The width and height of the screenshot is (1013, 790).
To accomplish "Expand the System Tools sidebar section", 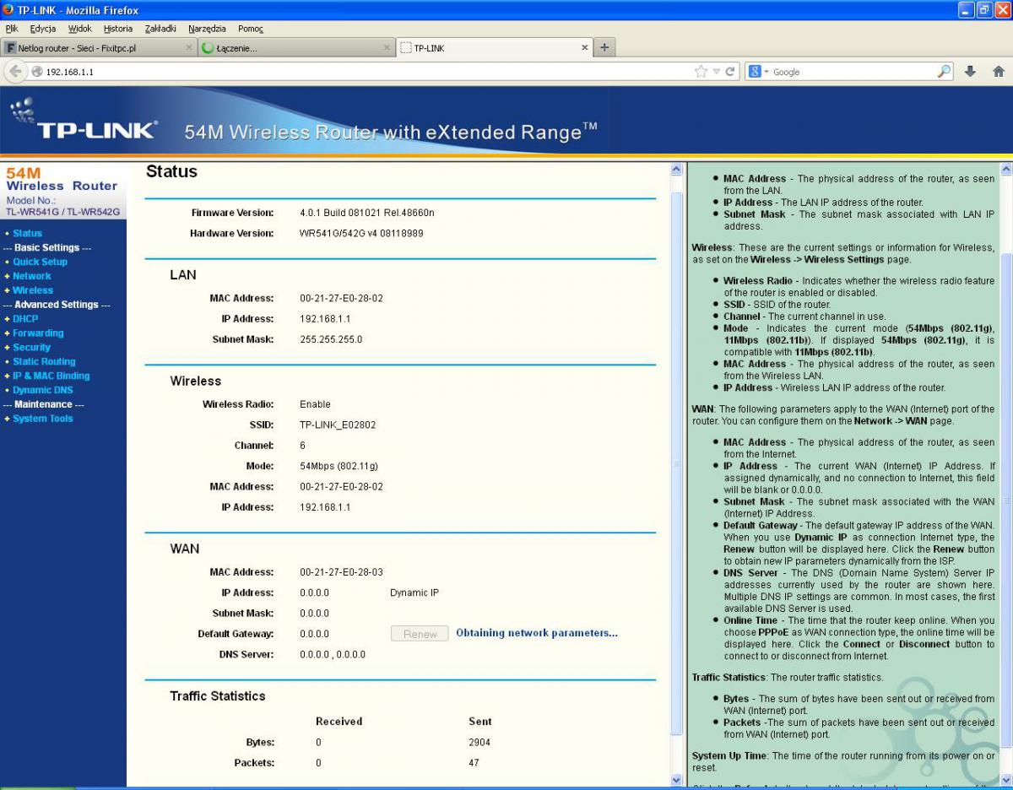I will 42,419.
